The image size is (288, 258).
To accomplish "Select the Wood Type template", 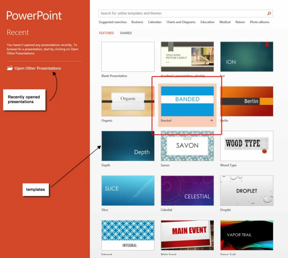I will click(x=246, y=146).
